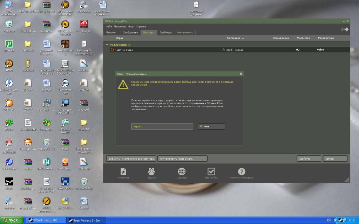This screenshot has height=224, width=359.
Task: Open the Серверы globe icon
Action: [x=182, y=173]
